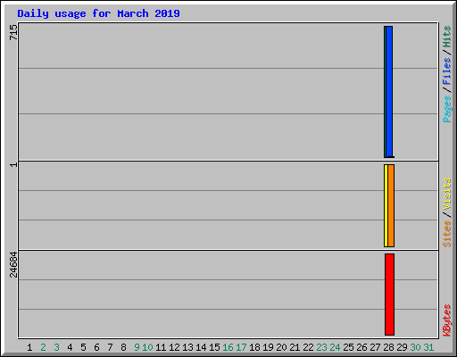Click the orange Sites bar for day 28

coord(391,205)
